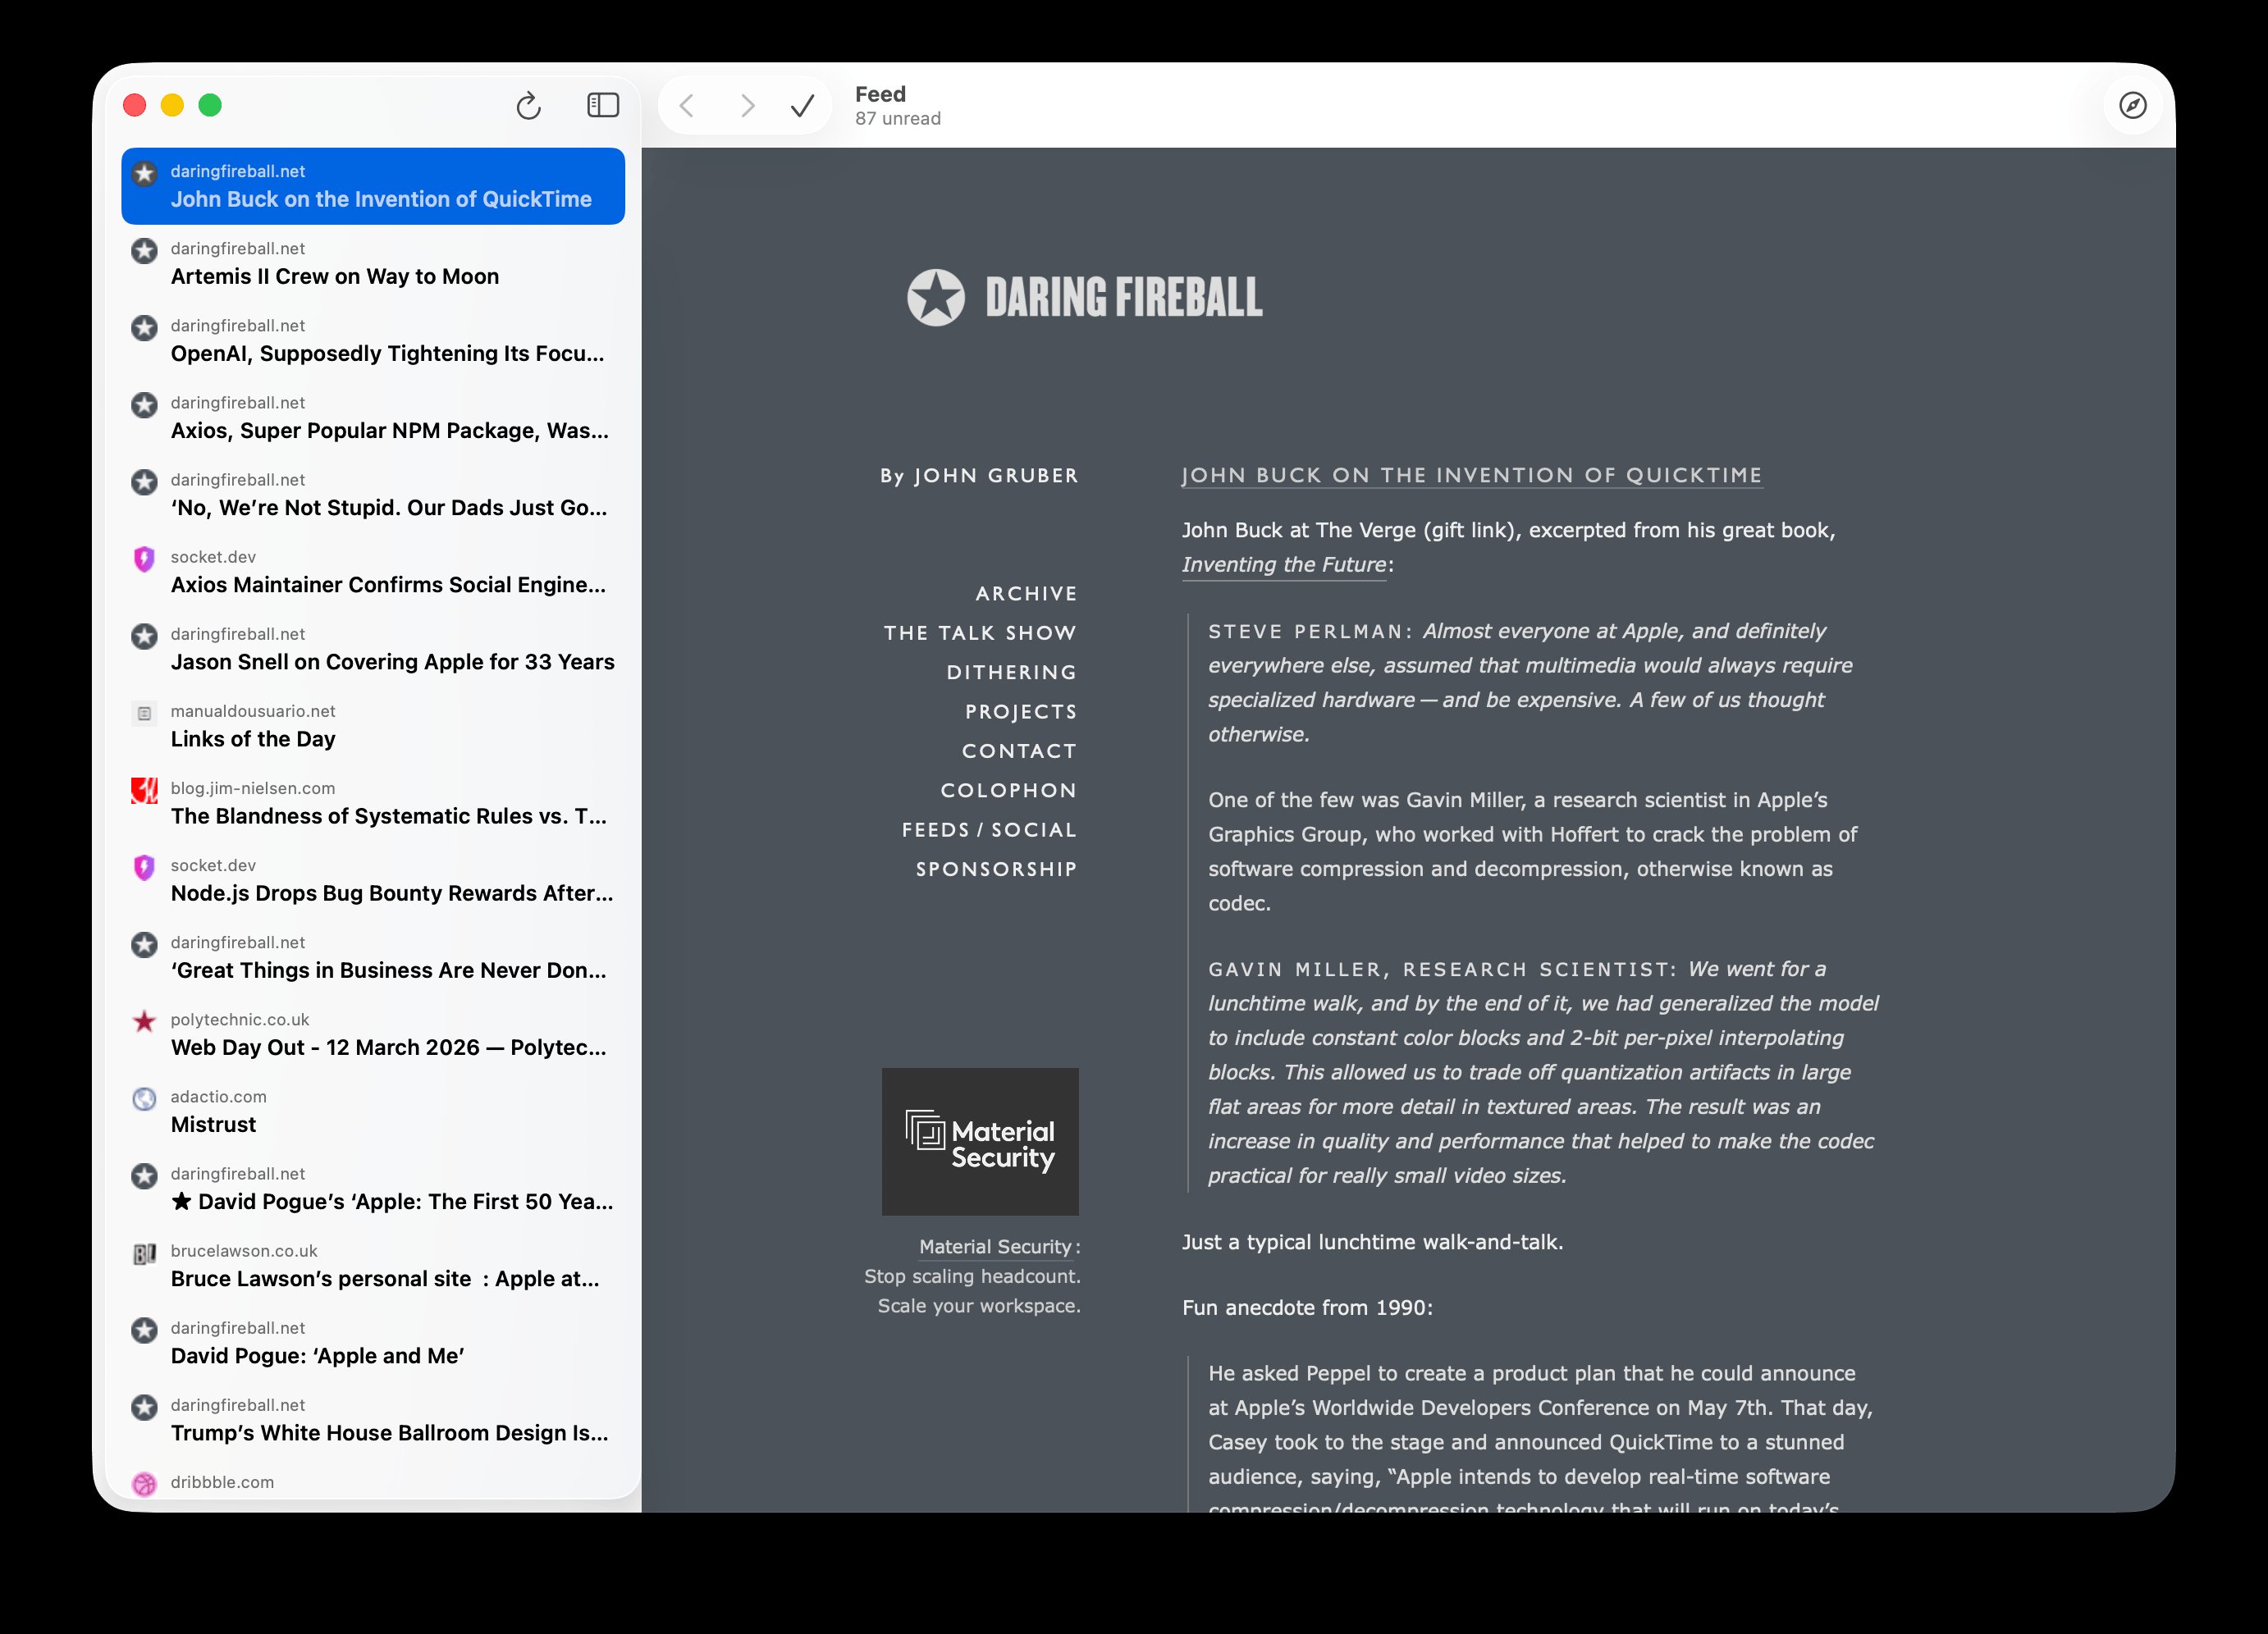This screenshot has width=2268, height=1634.
Task: Open THE TALK SHOW section
Action: 979,632
